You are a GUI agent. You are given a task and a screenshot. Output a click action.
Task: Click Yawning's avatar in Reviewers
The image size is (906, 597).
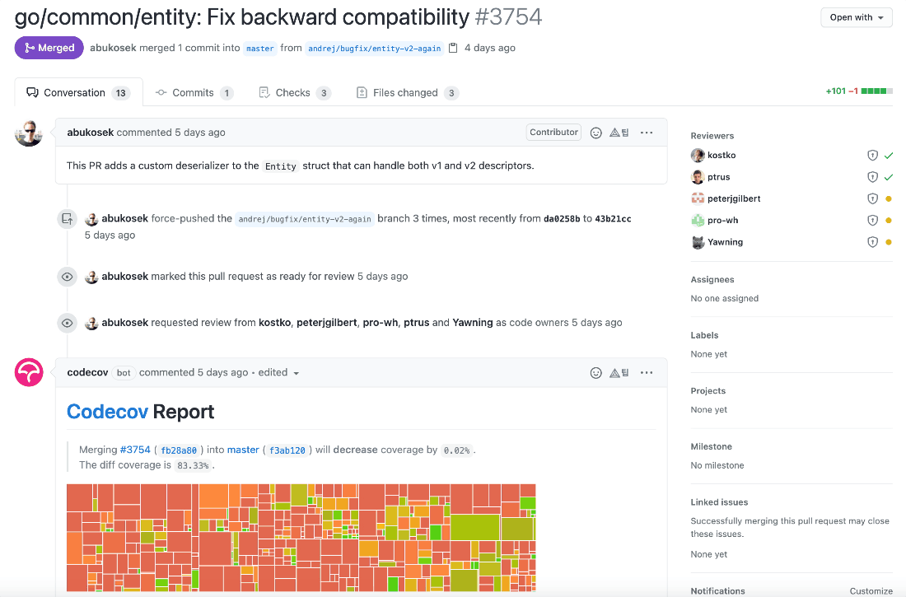[698, 242]
